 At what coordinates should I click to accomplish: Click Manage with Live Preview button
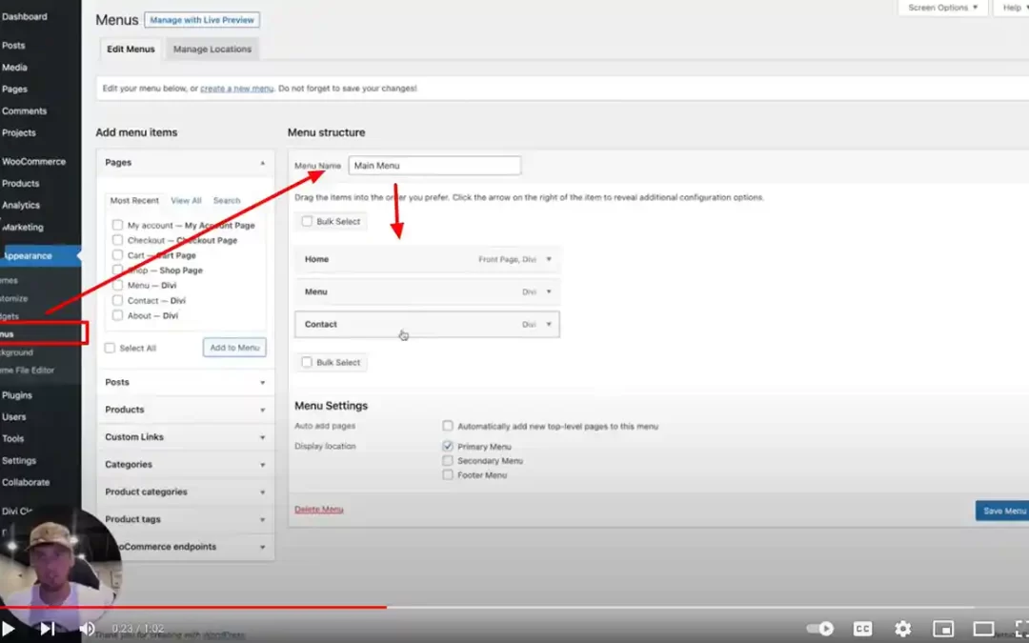201,20
